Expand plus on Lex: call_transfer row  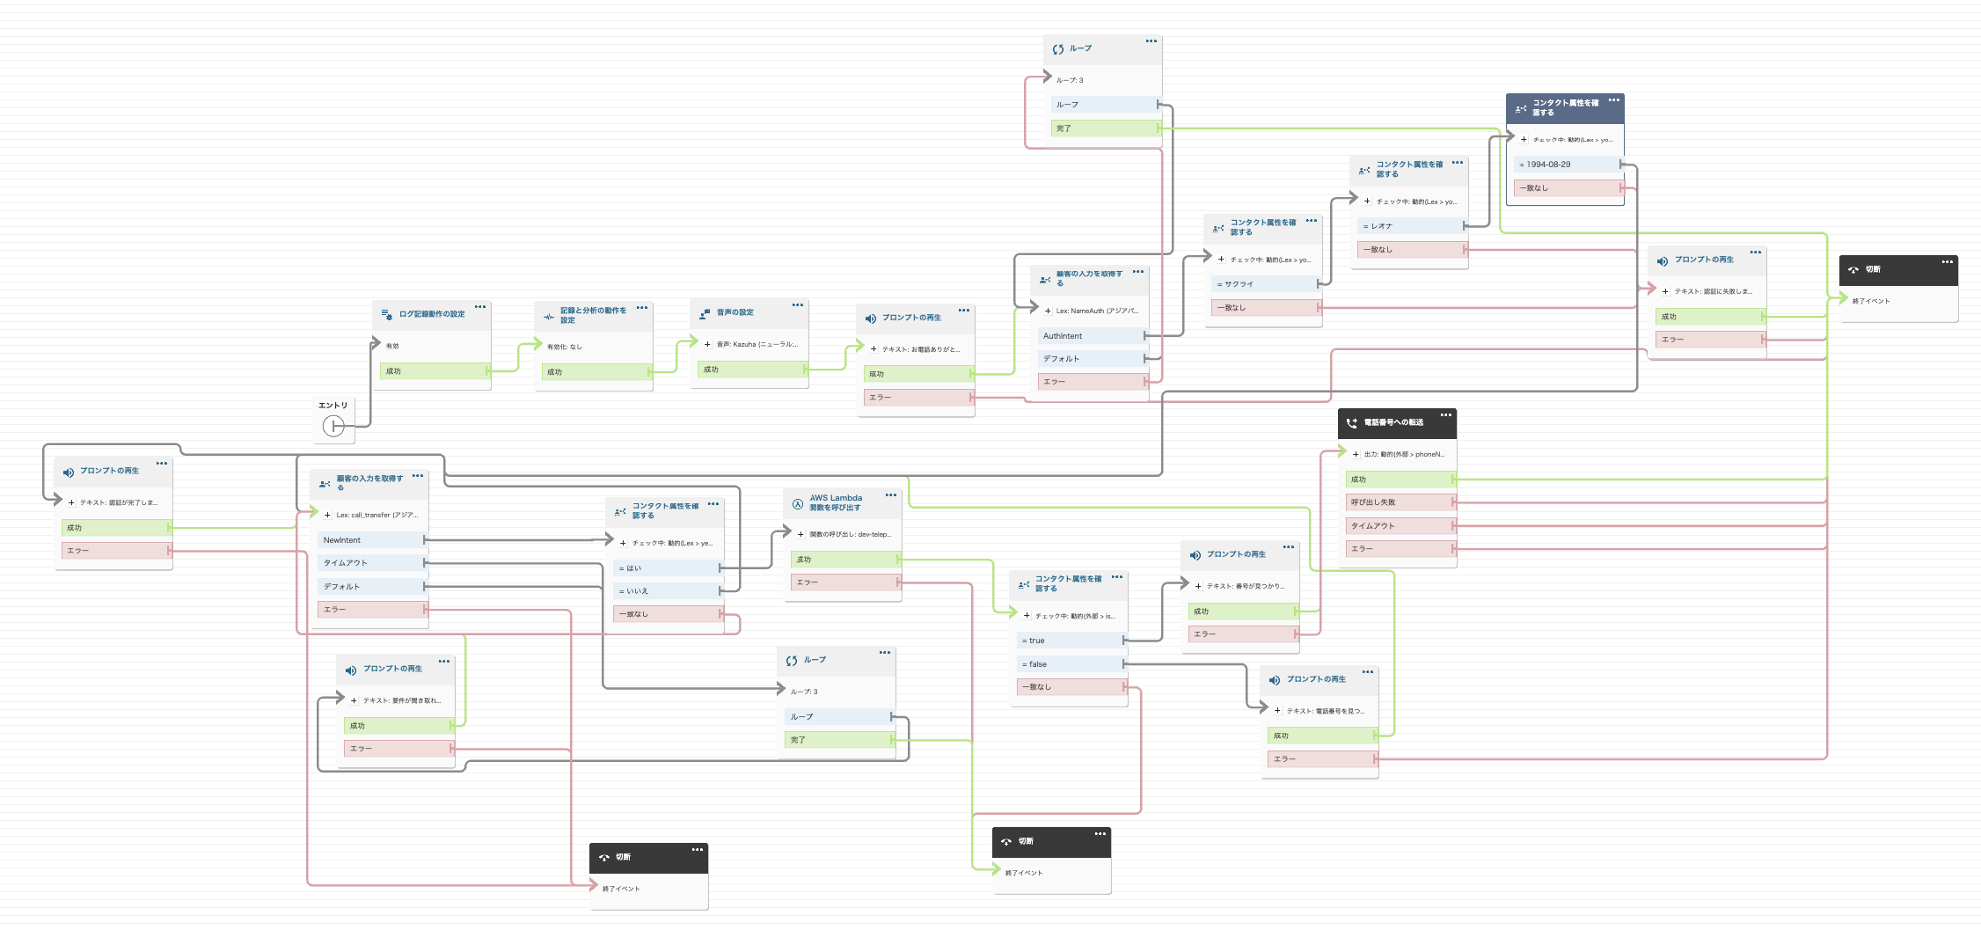(x=328, y=515)
